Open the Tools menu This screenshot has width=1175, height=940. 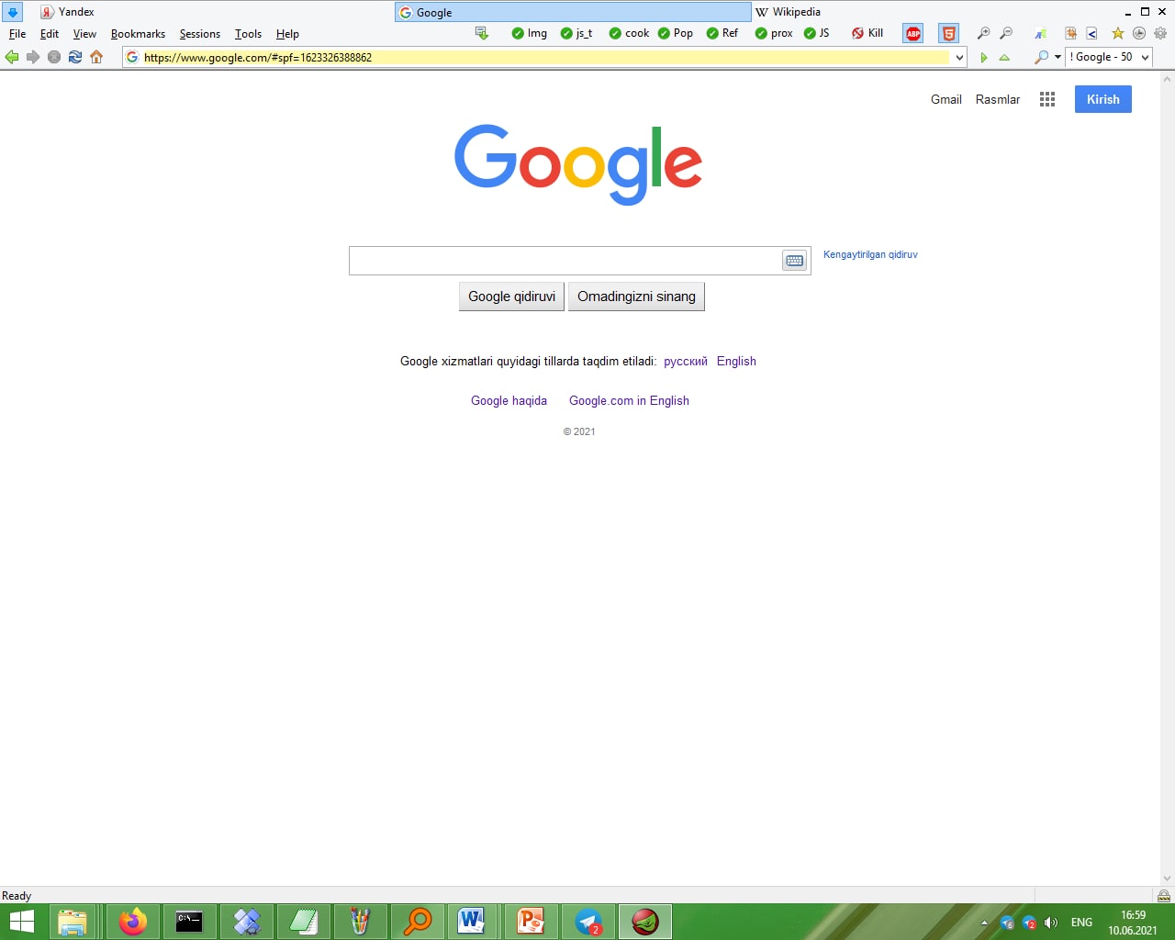pyautogui.click(x=248, y=34)
